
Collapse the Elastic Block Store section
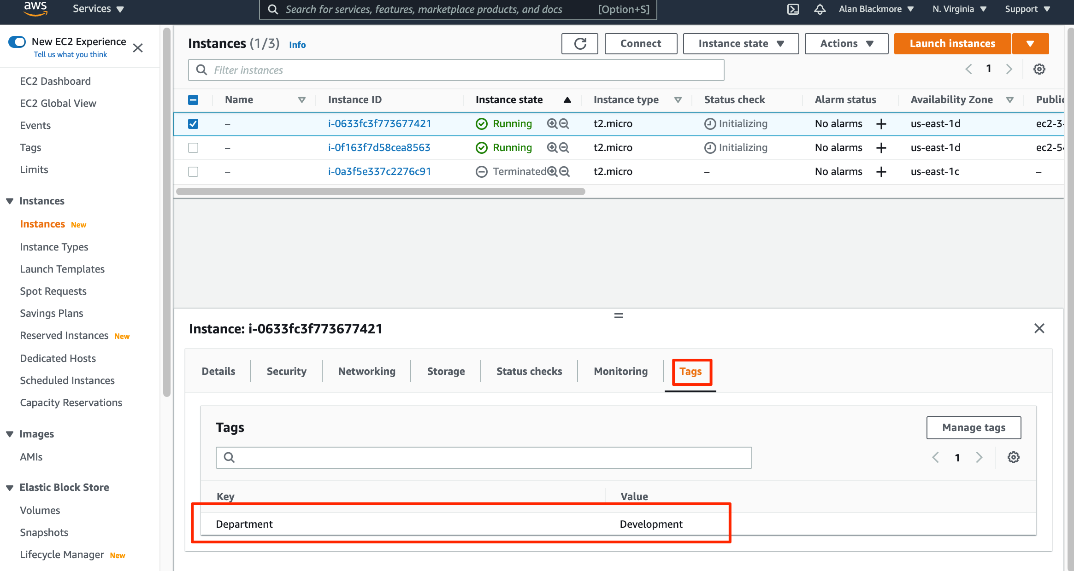(10, 488)
